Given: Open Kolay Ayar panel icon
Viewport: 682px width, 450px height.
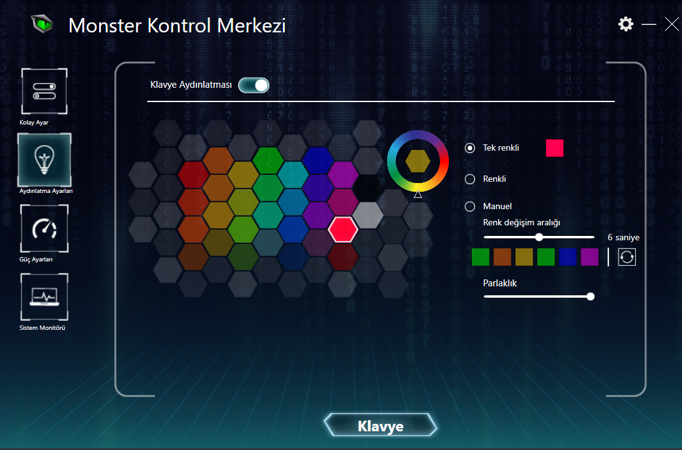Looking at the screenshot, I should [44, 91].
